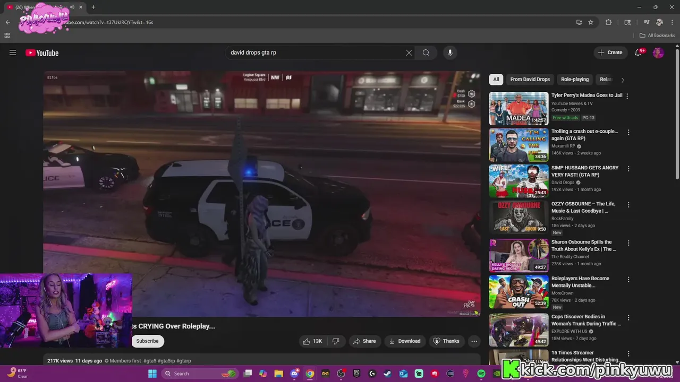
Task: Open the Sharon Osbourne video thumbnail
Action: [518, 255]
